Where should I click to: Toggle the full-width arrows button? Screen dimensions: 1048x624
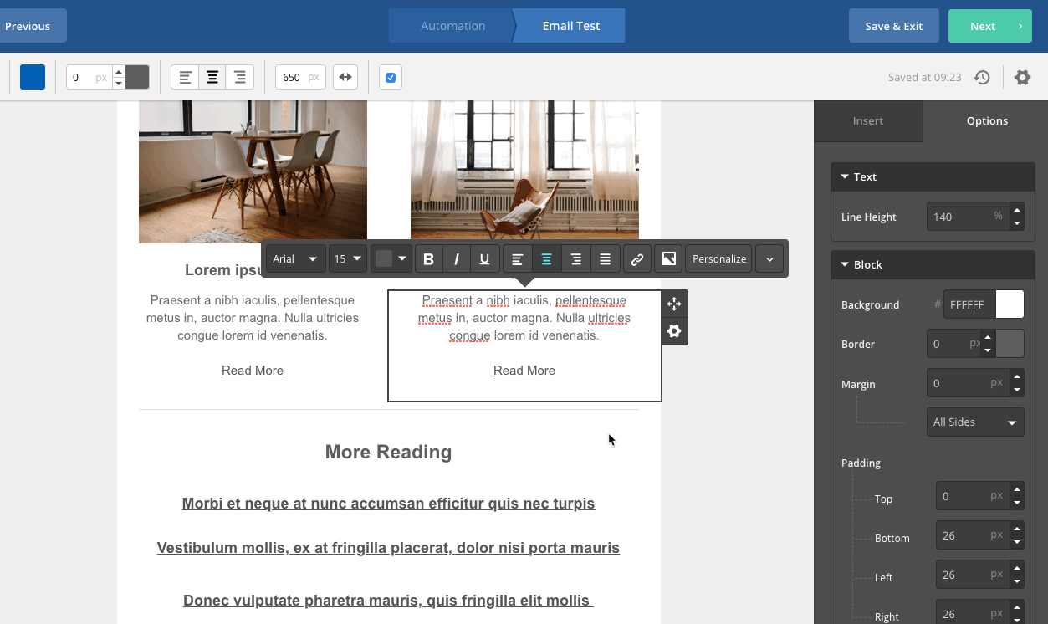click(x=345, y=77)
